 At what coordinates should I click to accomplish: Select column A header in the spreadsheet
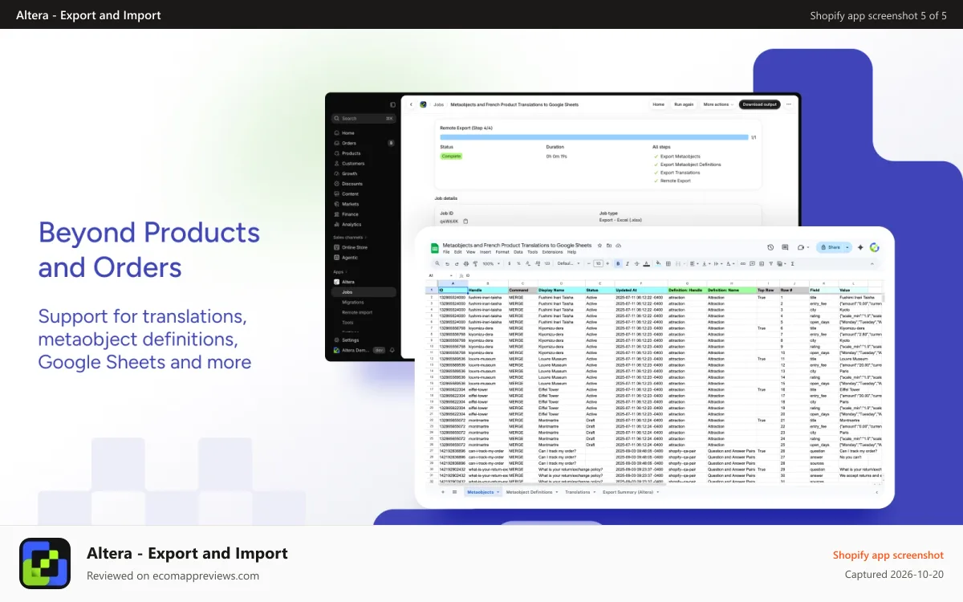[x=453, y=283]
